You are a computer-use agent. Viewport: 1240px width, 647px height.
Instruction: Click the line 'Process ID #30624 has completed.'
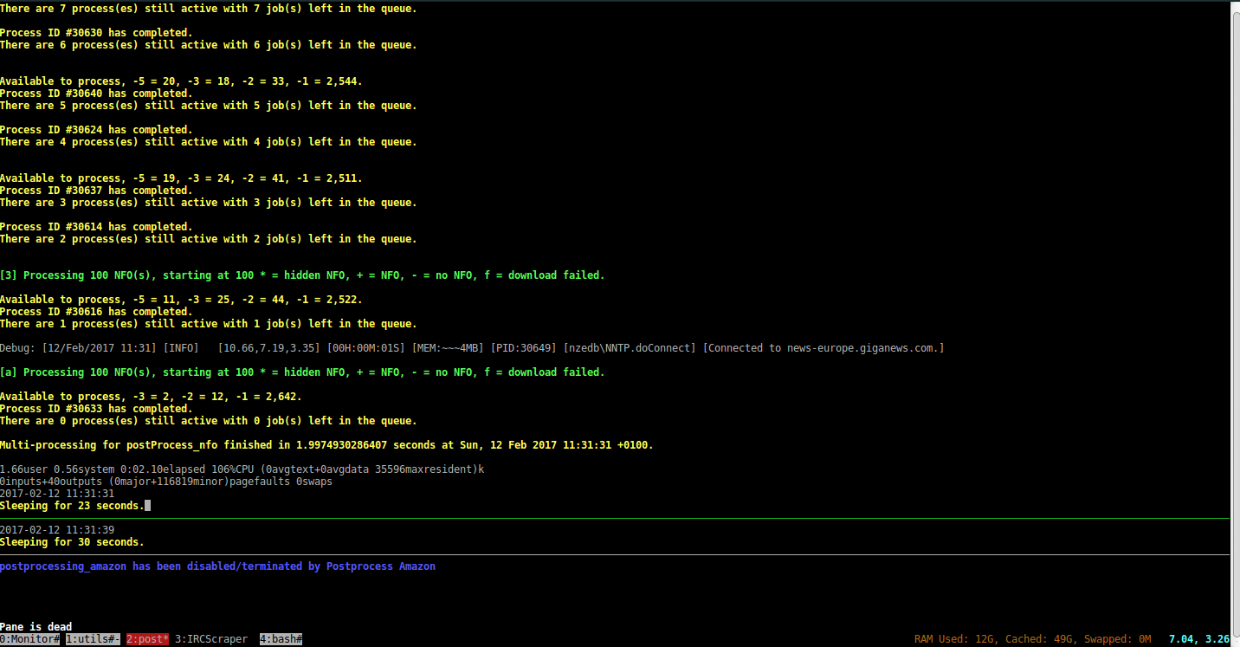96,130
